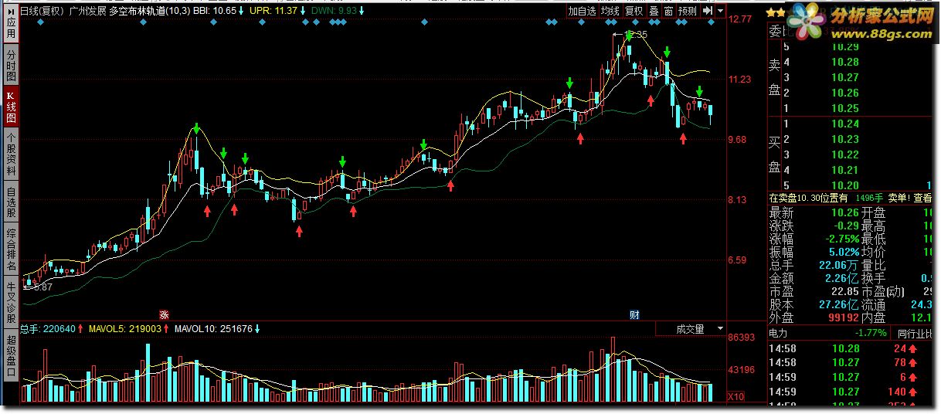
Task: Click sell level 5 price 10.29
Action: 845,47
